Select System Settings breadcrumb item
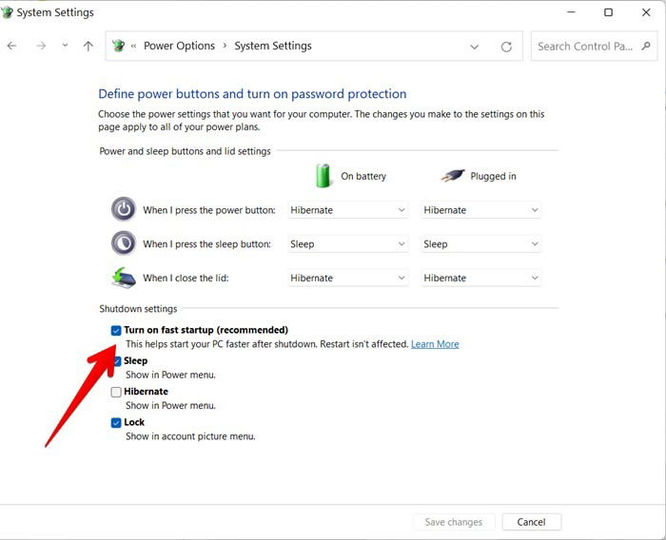This screenshot has width=666, height=540. (273, 46)
